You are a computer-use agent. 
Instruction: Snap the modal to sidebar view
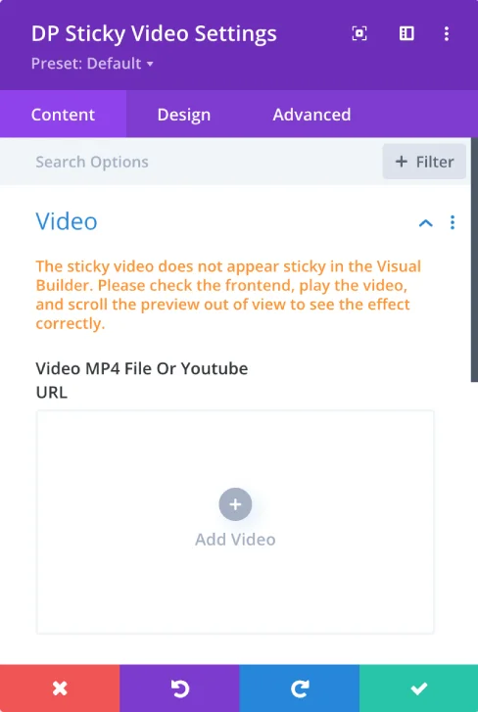pos(406,33)
